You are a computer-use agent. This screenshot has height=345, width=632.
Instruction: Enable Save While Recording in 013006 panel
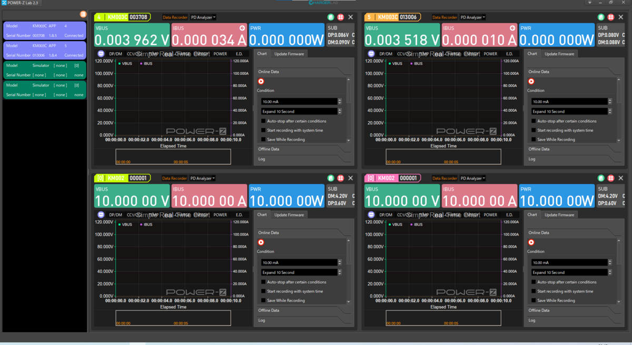[x=534, y=140]
